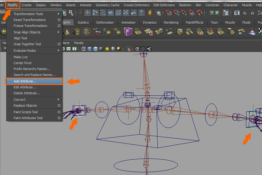Choose Search and Replace Names entry

(34, 75)
